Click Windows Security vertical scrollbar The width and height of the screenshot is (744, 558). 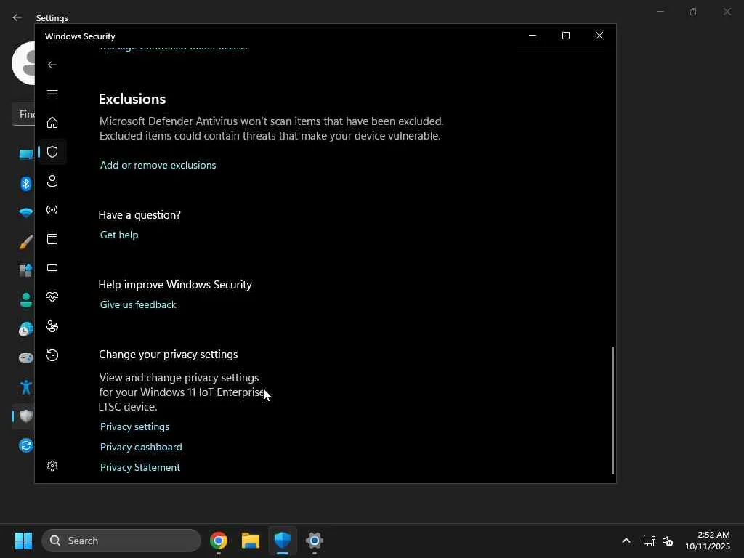613,410
